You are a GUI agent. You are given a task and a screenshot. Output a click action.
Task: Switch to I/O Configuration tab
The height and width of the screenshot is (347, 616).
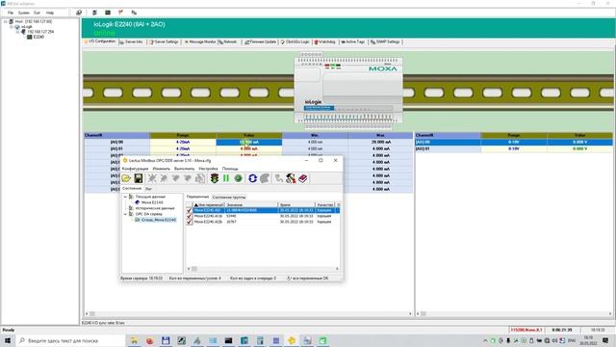pyautogui.click(x=100, y=41)
